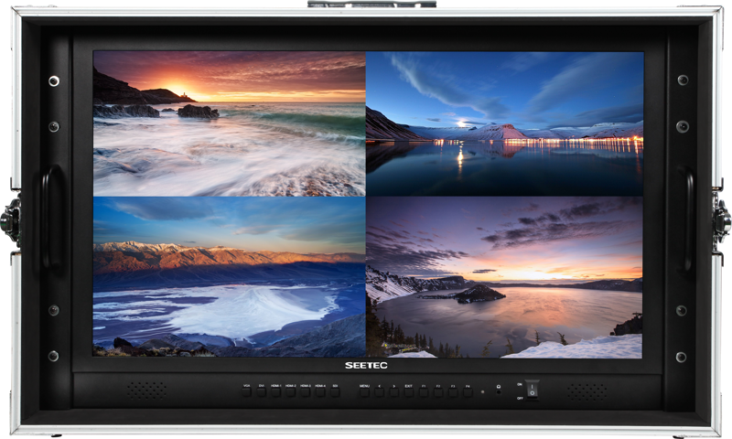
Task: Click the bottom-right snowy lake image
Action: point(504,277)
